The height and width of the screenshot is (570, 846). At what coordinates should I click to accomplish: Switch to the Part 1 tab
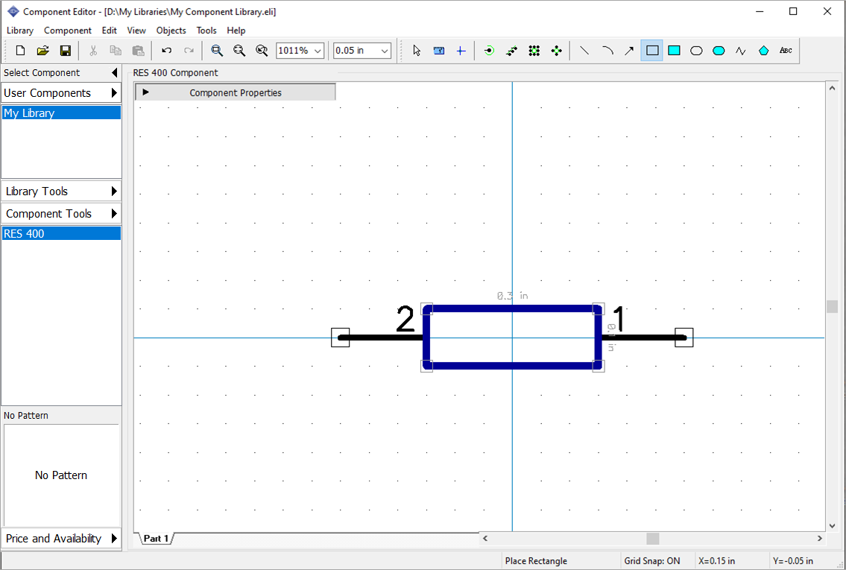tap(156, 538)
